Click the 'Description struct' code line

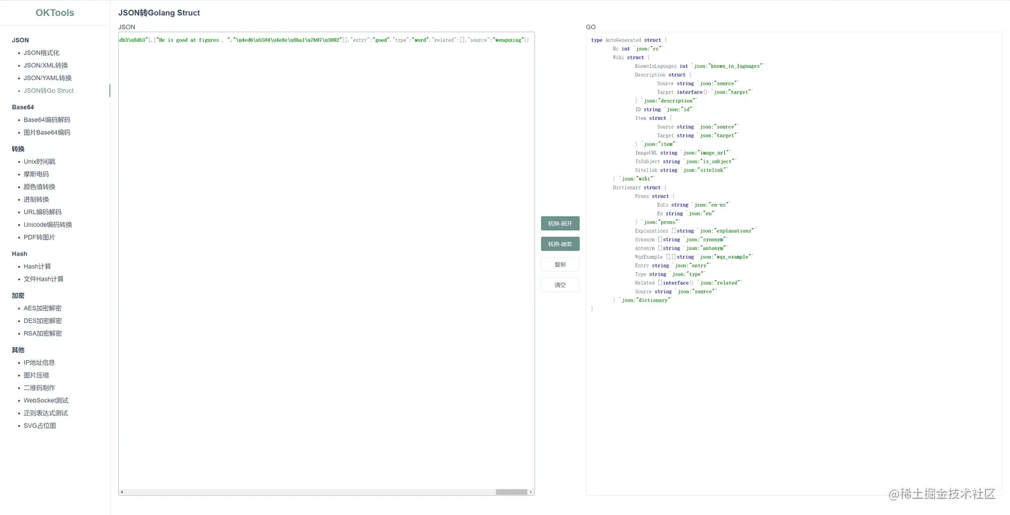point(663,75)
